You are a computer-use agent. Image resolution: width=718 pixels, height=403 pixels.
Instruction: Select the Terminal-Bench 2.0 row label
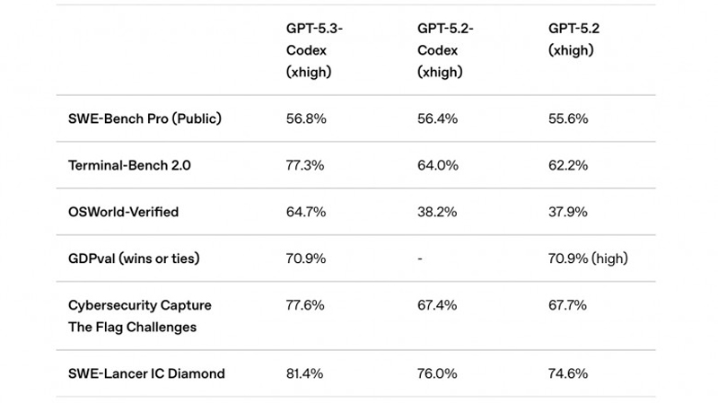coord(127,165)
